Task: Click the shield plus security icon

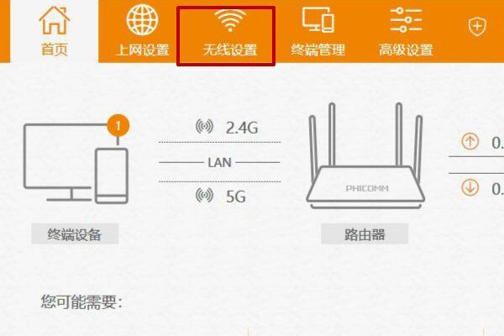Action: 477,27
